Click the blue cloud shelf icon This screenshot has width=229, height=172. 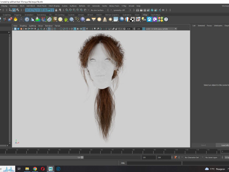(149, 20)
